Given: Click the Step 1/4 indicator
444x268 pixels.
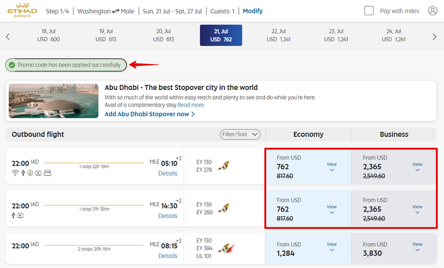Looking at the screenshot, I should point(57,11).
